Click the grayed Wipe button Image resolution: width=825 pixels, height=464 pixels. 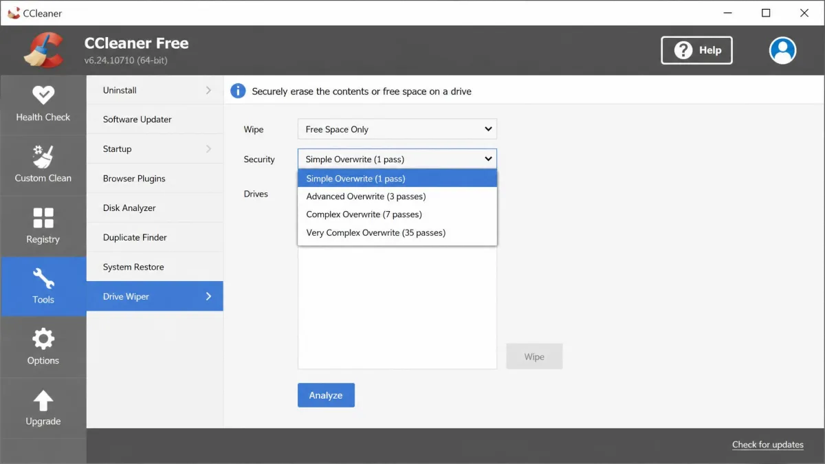pos(534,357)
